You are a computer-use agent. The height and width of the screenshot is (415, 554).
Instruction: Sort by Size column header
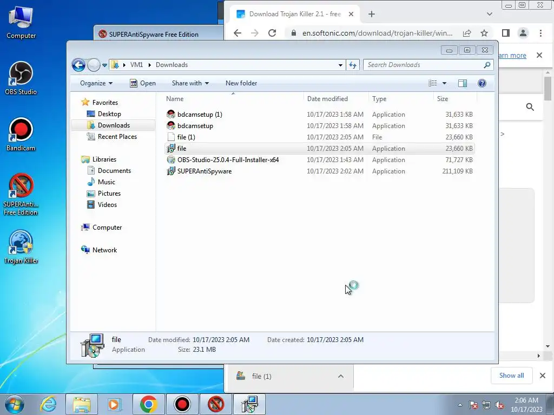coord(455,99)
